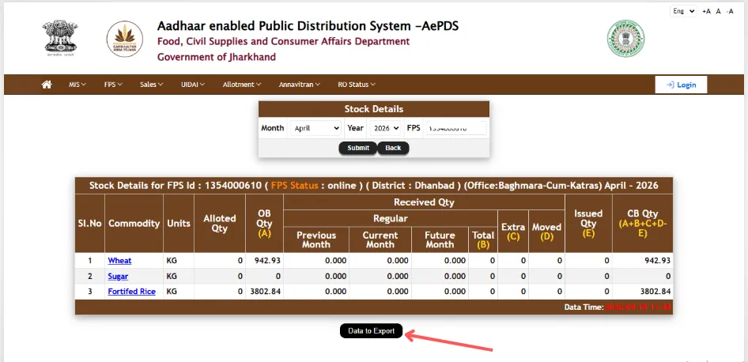
Task: Click the Received Qty header
Action: coord(424,202)
